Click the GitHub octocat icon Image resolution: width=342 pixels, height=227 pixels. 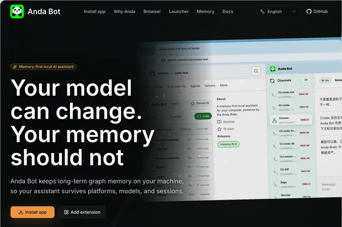click(x=309, y=12)
